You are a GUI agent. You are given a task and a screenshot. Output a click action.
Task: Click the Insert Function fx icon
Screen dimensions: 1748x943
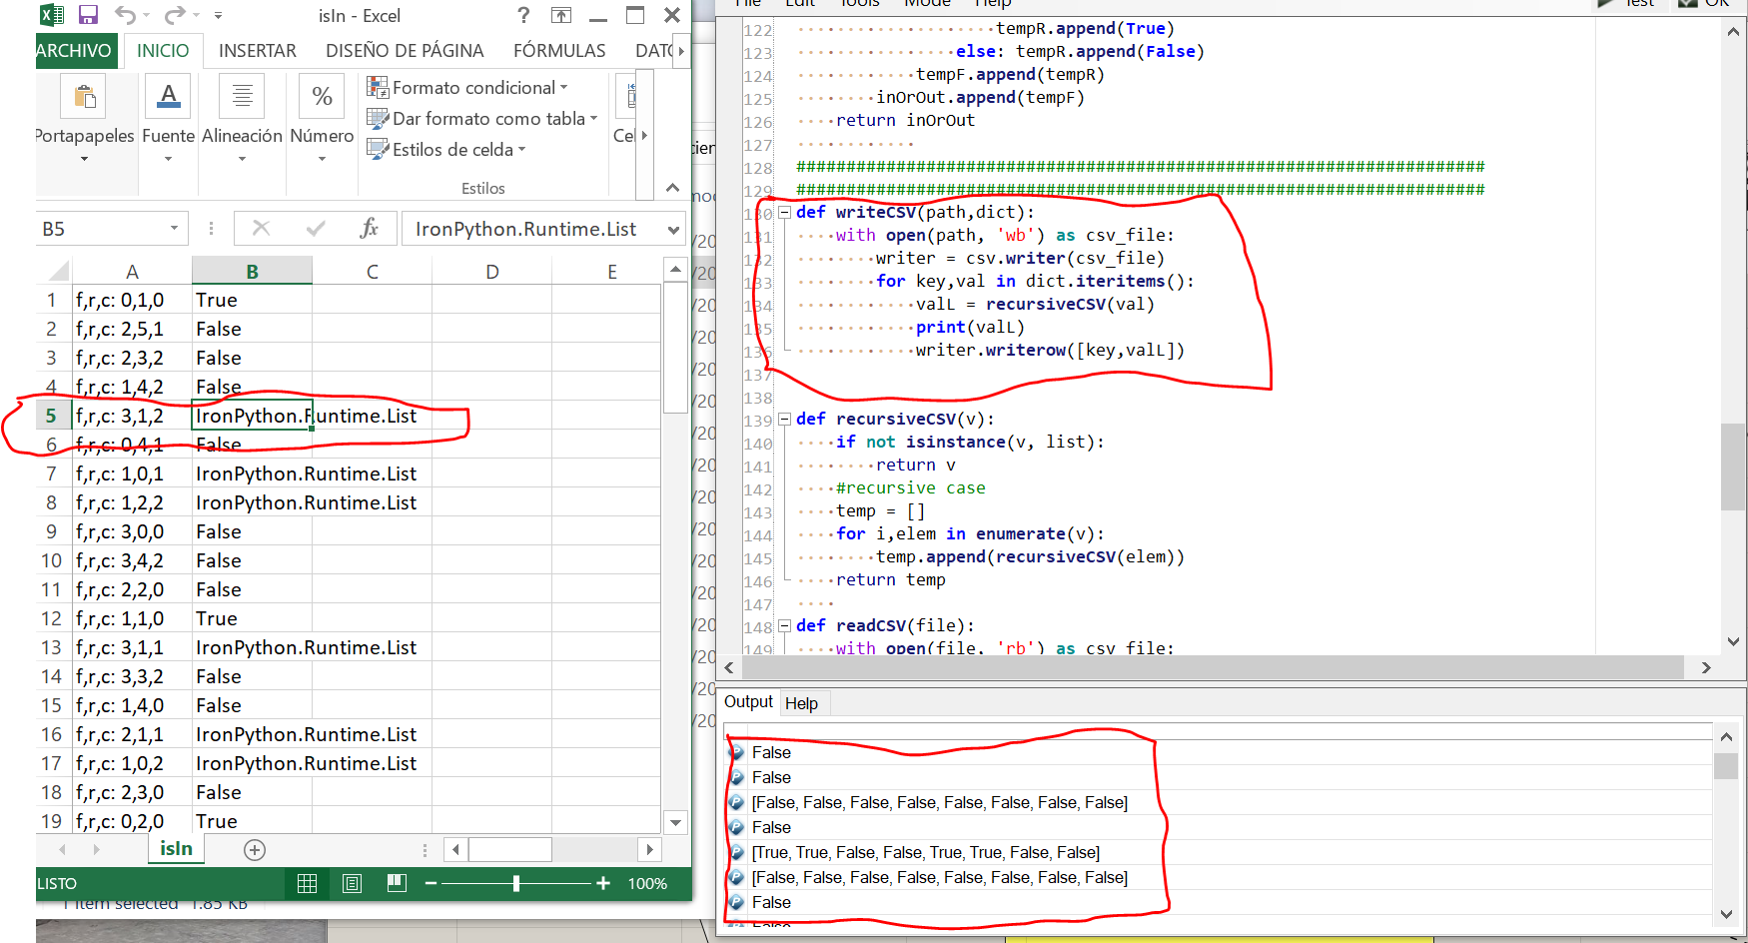(x=369, y=229)
